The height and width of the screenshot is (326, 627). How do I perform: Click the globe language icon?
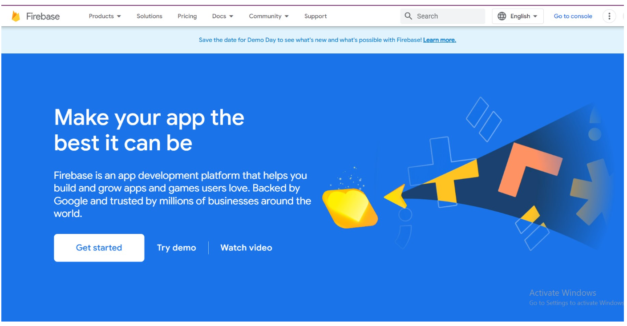502,16
